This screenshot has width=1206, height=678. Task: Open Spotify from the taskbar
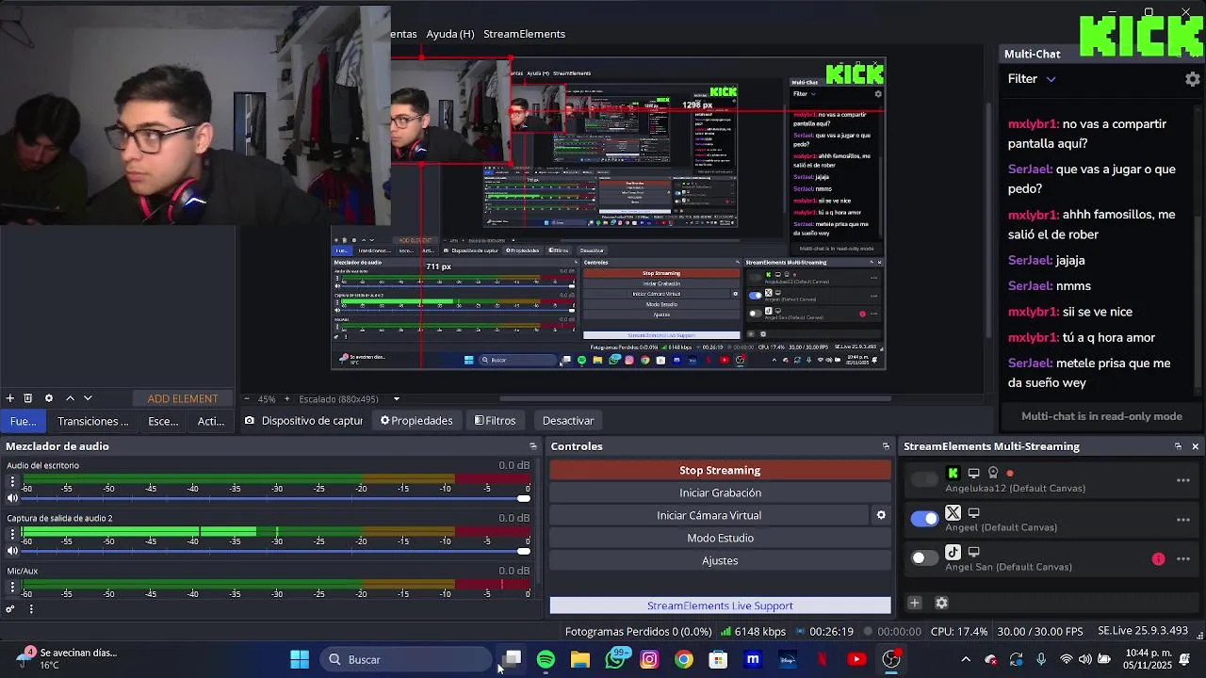tap(546, 660)
